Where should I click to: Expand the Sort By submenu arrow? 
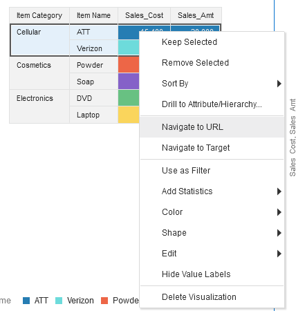tap(279, 84)
